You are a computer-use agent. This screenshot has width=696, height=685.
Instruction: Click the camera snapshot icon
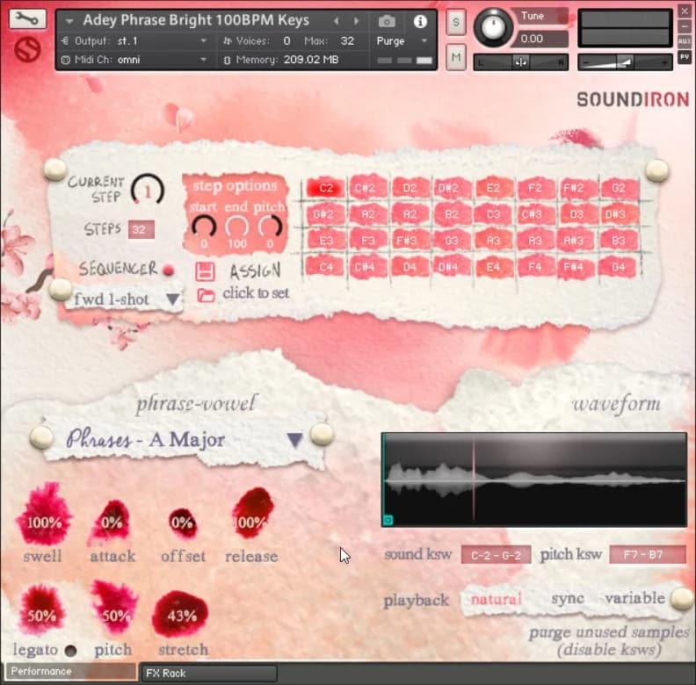(387, 20)
